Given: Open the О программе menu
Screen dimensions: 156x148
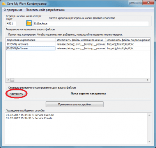Looking at the screenshot, I should click(x=13, y=10).
